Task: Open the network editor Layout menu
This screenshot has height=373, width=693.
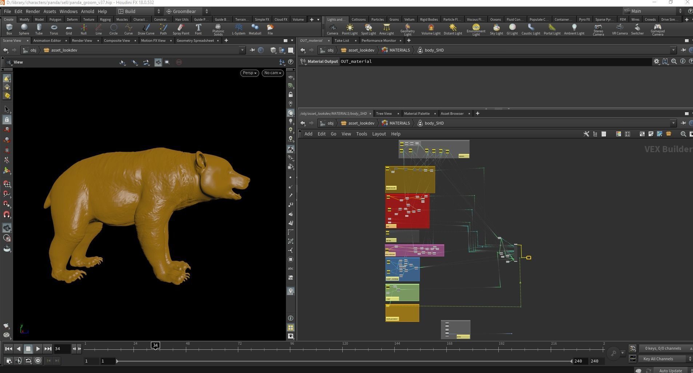Action: point(379,134)
